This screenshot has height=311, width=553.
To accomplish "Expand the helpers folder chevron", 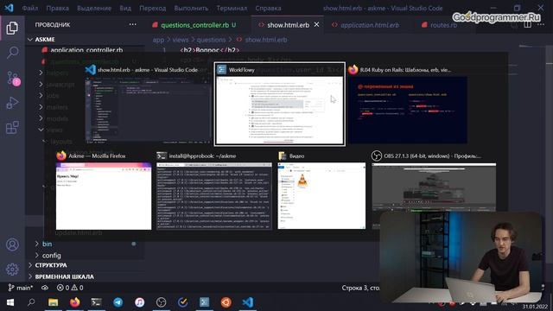I will 41,73.
